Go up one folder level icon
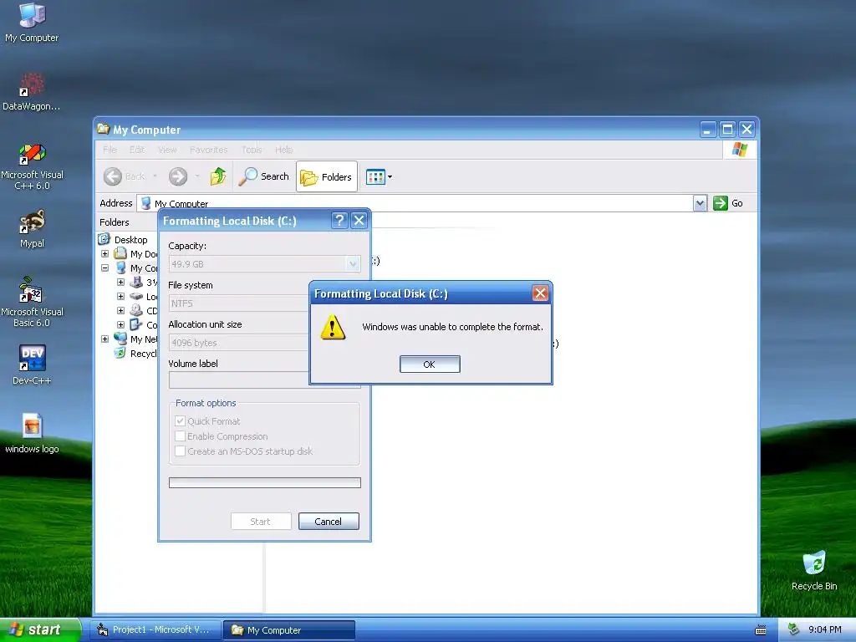 point(218,176)
